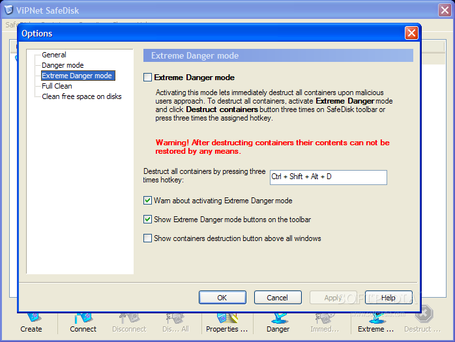Image resolution: width=455 pixels, height=342 pixels.
Task: Click the destruct hotkey input field
Action: coord(328,177)
